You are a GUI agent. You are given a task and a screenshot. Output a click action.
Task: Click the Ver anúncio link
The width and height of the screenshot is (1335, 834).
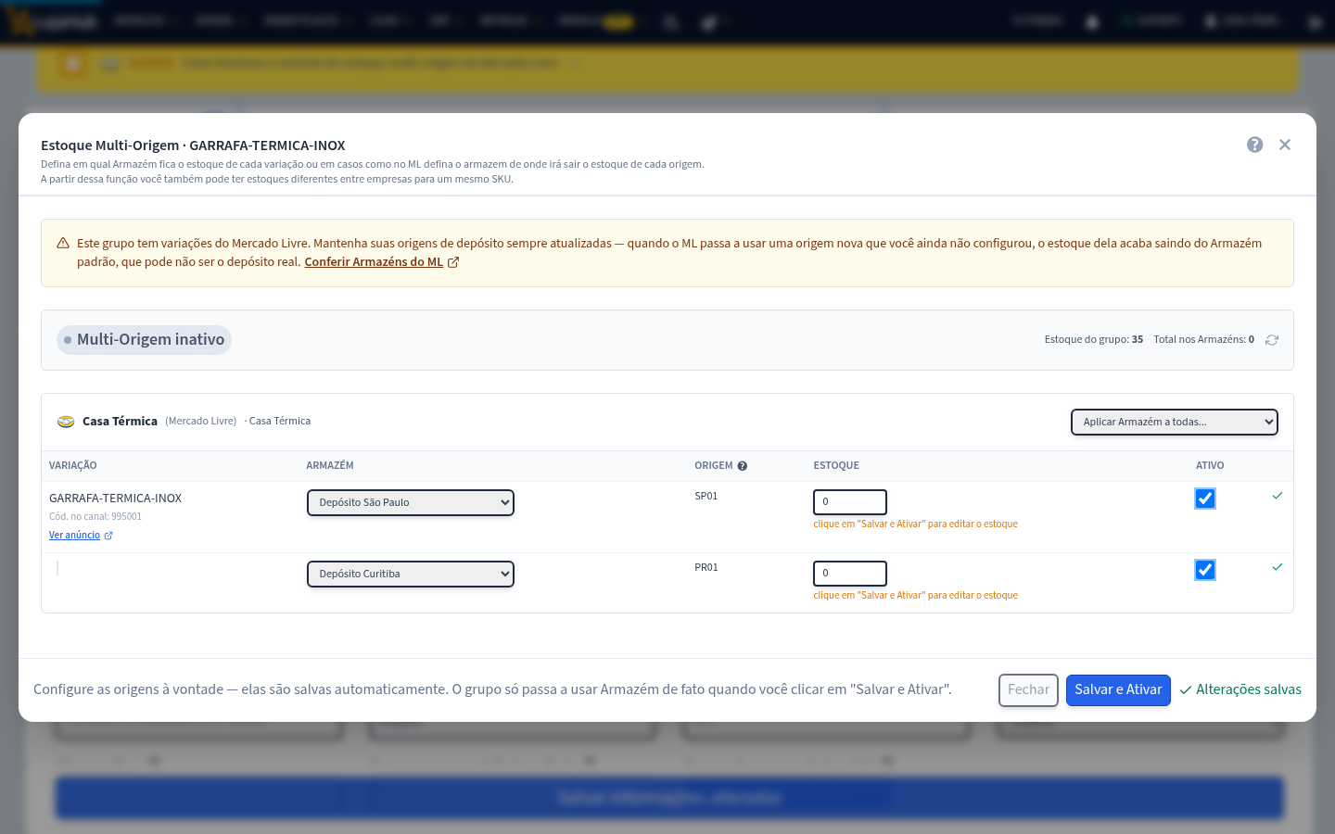[74, 536]
